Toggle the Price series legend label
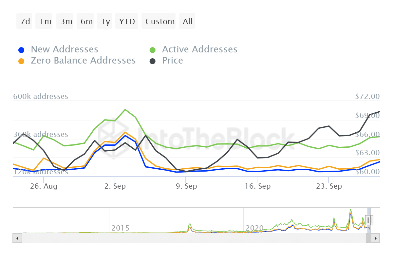Image resolution: width=393 pixels, height=262 pixels. [173, 61]
